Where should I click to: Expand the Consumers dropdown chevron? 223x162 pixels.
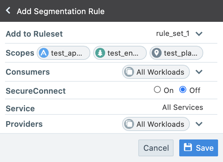[199, 72]
